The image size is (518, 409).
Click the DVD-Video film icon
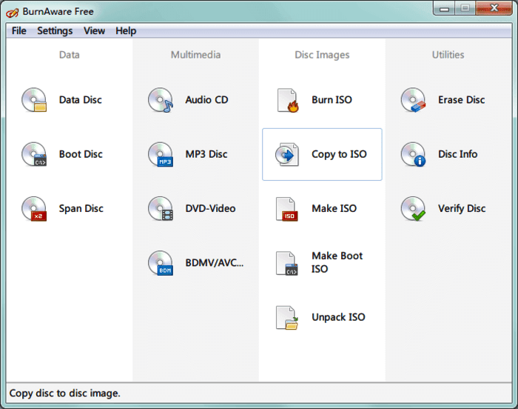click(x=161, y=209)
